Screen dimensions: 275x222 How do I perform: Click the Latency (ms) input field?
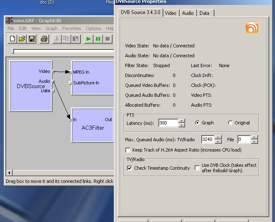point(168,123)
